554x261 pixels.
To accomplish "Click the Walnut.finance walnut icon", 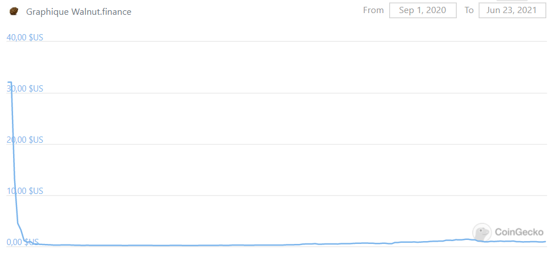I will coord(14,11).
